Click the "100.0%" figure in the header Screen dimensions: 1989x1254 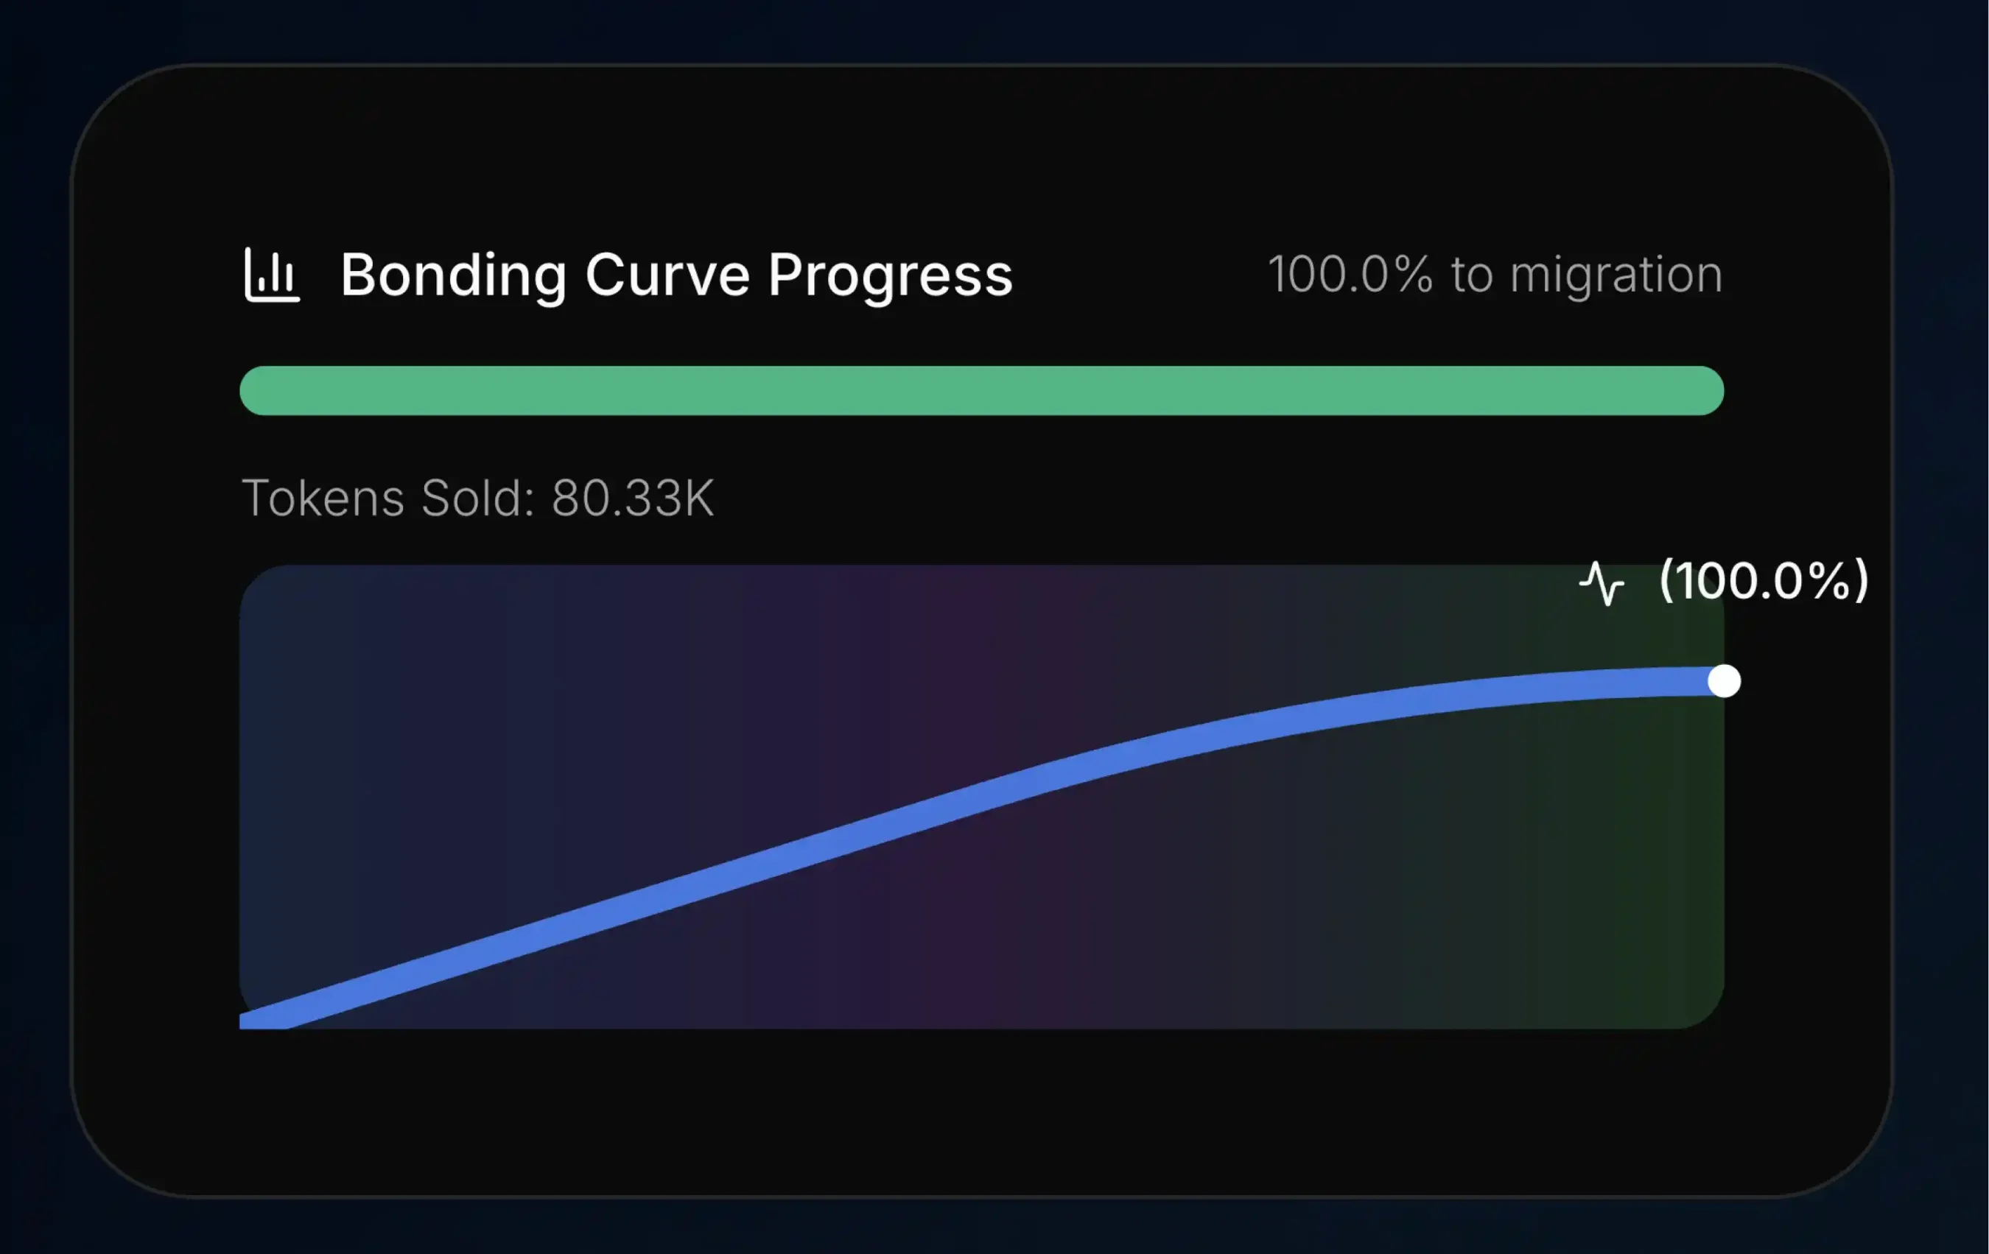point(1350,275)
